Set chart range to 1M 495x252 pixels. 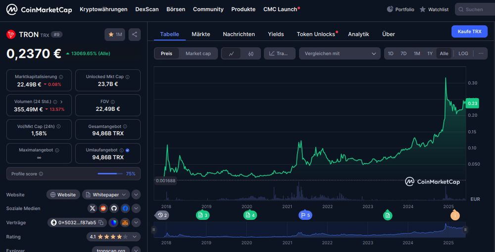tap(417, 53)
